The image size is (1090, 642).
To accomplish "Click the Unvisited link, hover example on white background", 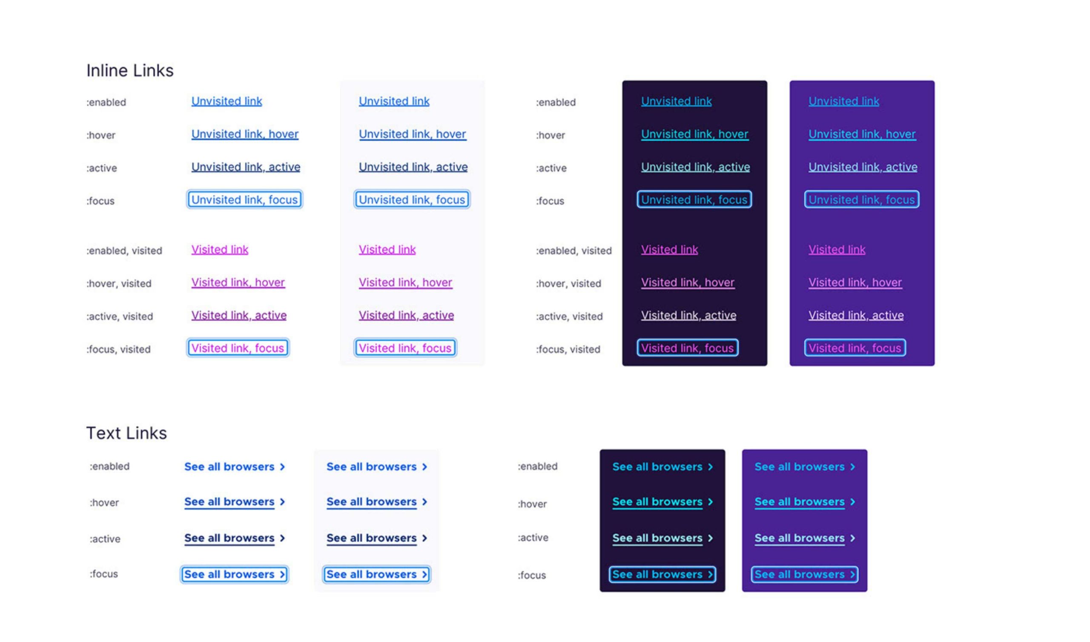I will coord(244,134).
